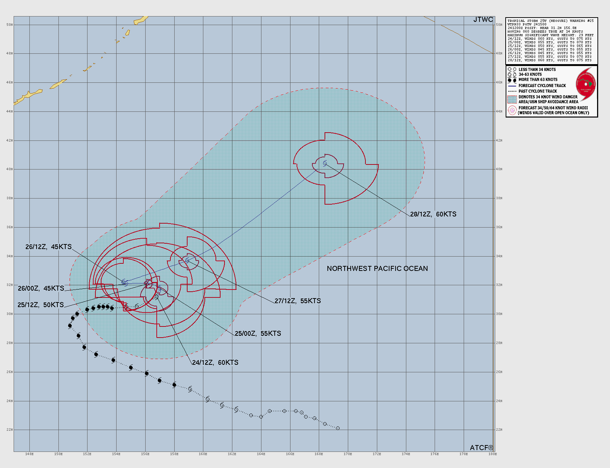The width and height of the screenshot is (610, 468).
Task: Select the '24/12Z, 60KTS' forecast label
Action: tap(215, 363)
